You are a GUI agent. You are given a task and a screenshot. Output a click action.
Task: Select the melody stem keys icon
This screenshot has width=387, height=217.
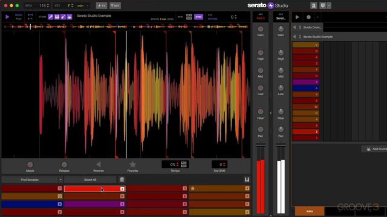[57, 17]
